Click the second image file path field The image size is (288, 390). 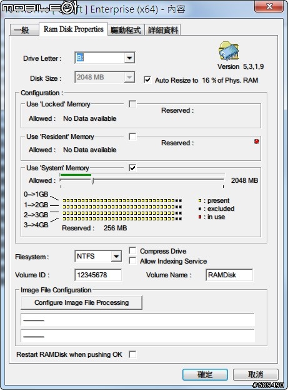[138, 336]
